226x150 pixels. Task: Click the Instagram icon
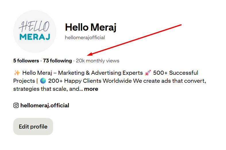point(16,105)
